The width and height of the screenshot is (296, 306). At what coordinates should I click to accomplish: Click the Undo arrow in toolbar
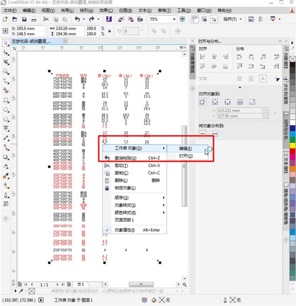78,19
